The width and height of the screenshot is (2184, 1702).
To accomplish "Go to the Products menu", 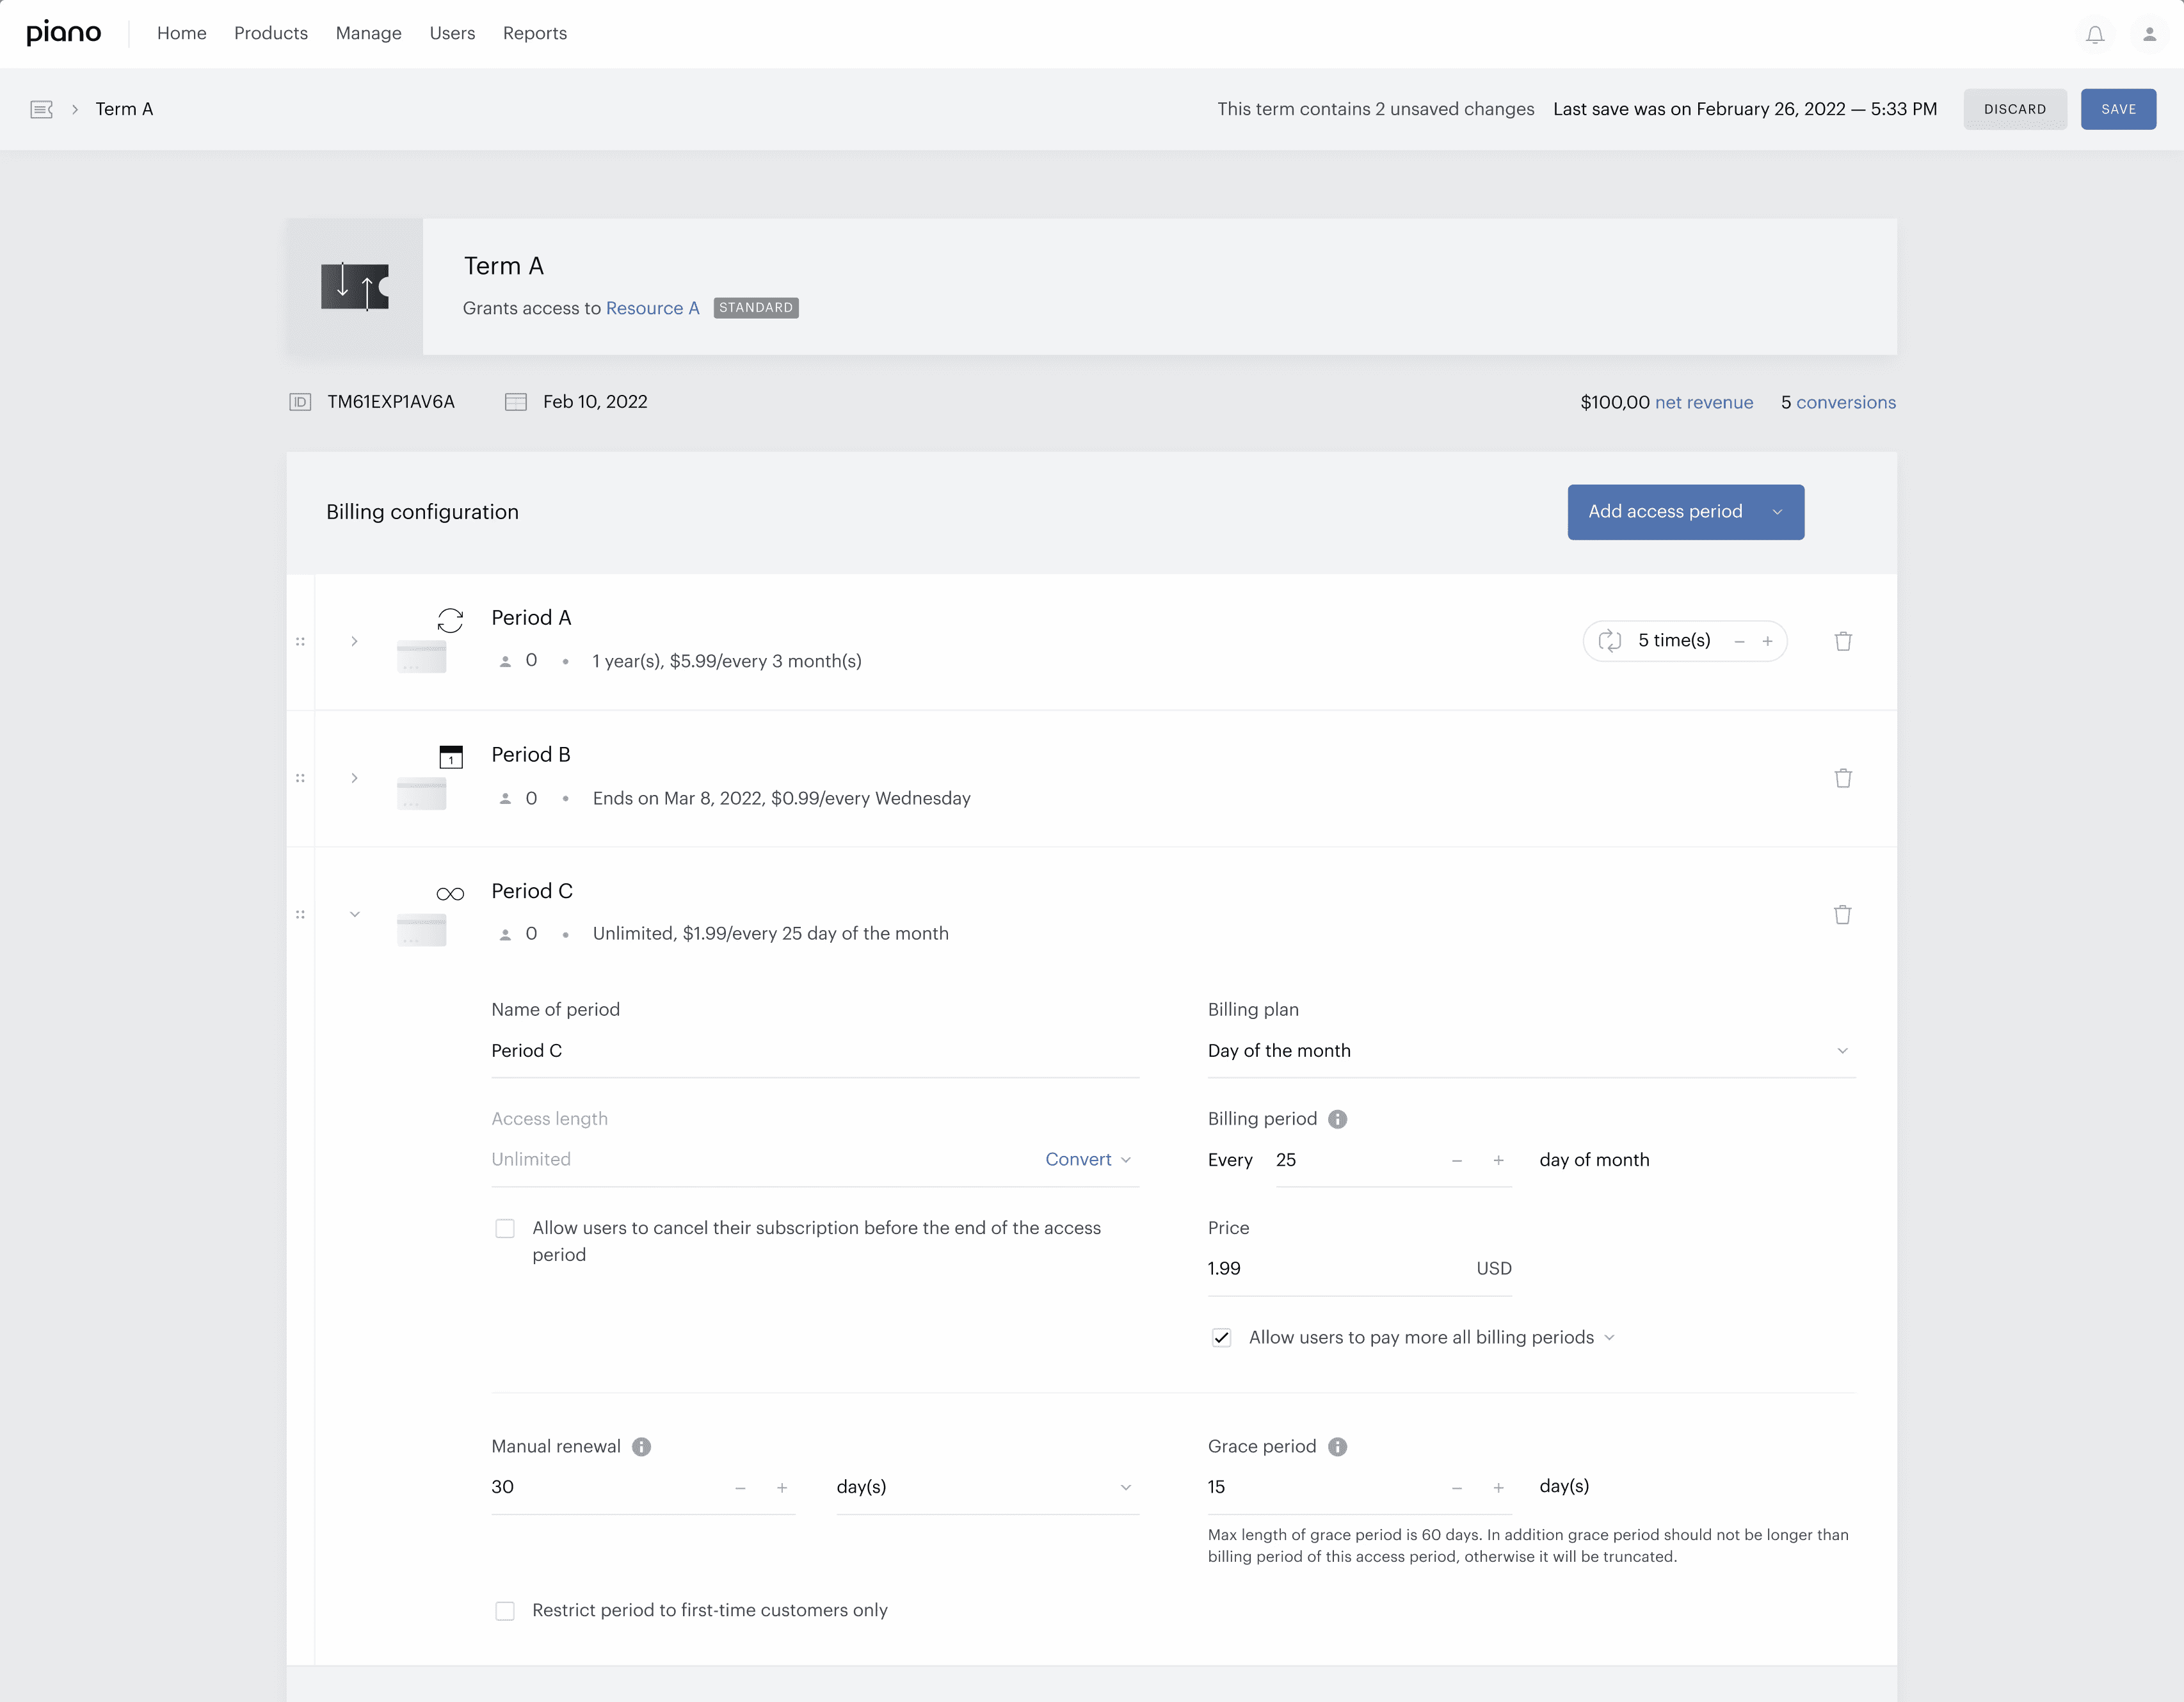I will (x=270, y=33).
